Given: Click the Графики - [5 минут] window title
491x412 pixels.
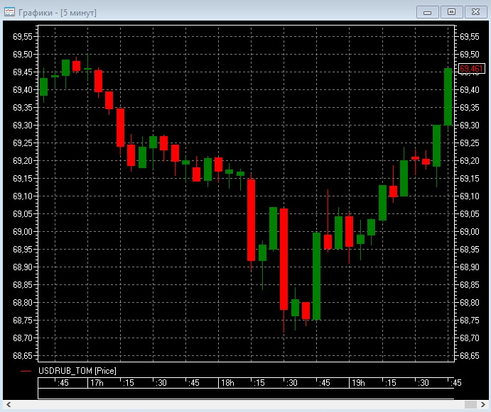Looking at the screenshot, I should coord(58,13).
